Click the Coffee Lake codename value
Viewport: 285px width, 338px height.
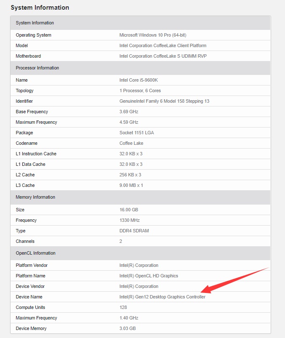pos(131,144)
